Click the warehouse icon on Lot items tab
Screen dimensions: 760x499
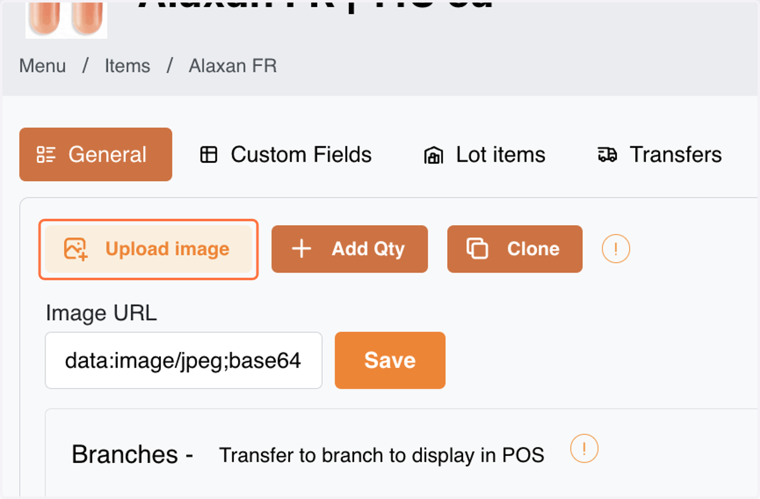coord(433,155)
